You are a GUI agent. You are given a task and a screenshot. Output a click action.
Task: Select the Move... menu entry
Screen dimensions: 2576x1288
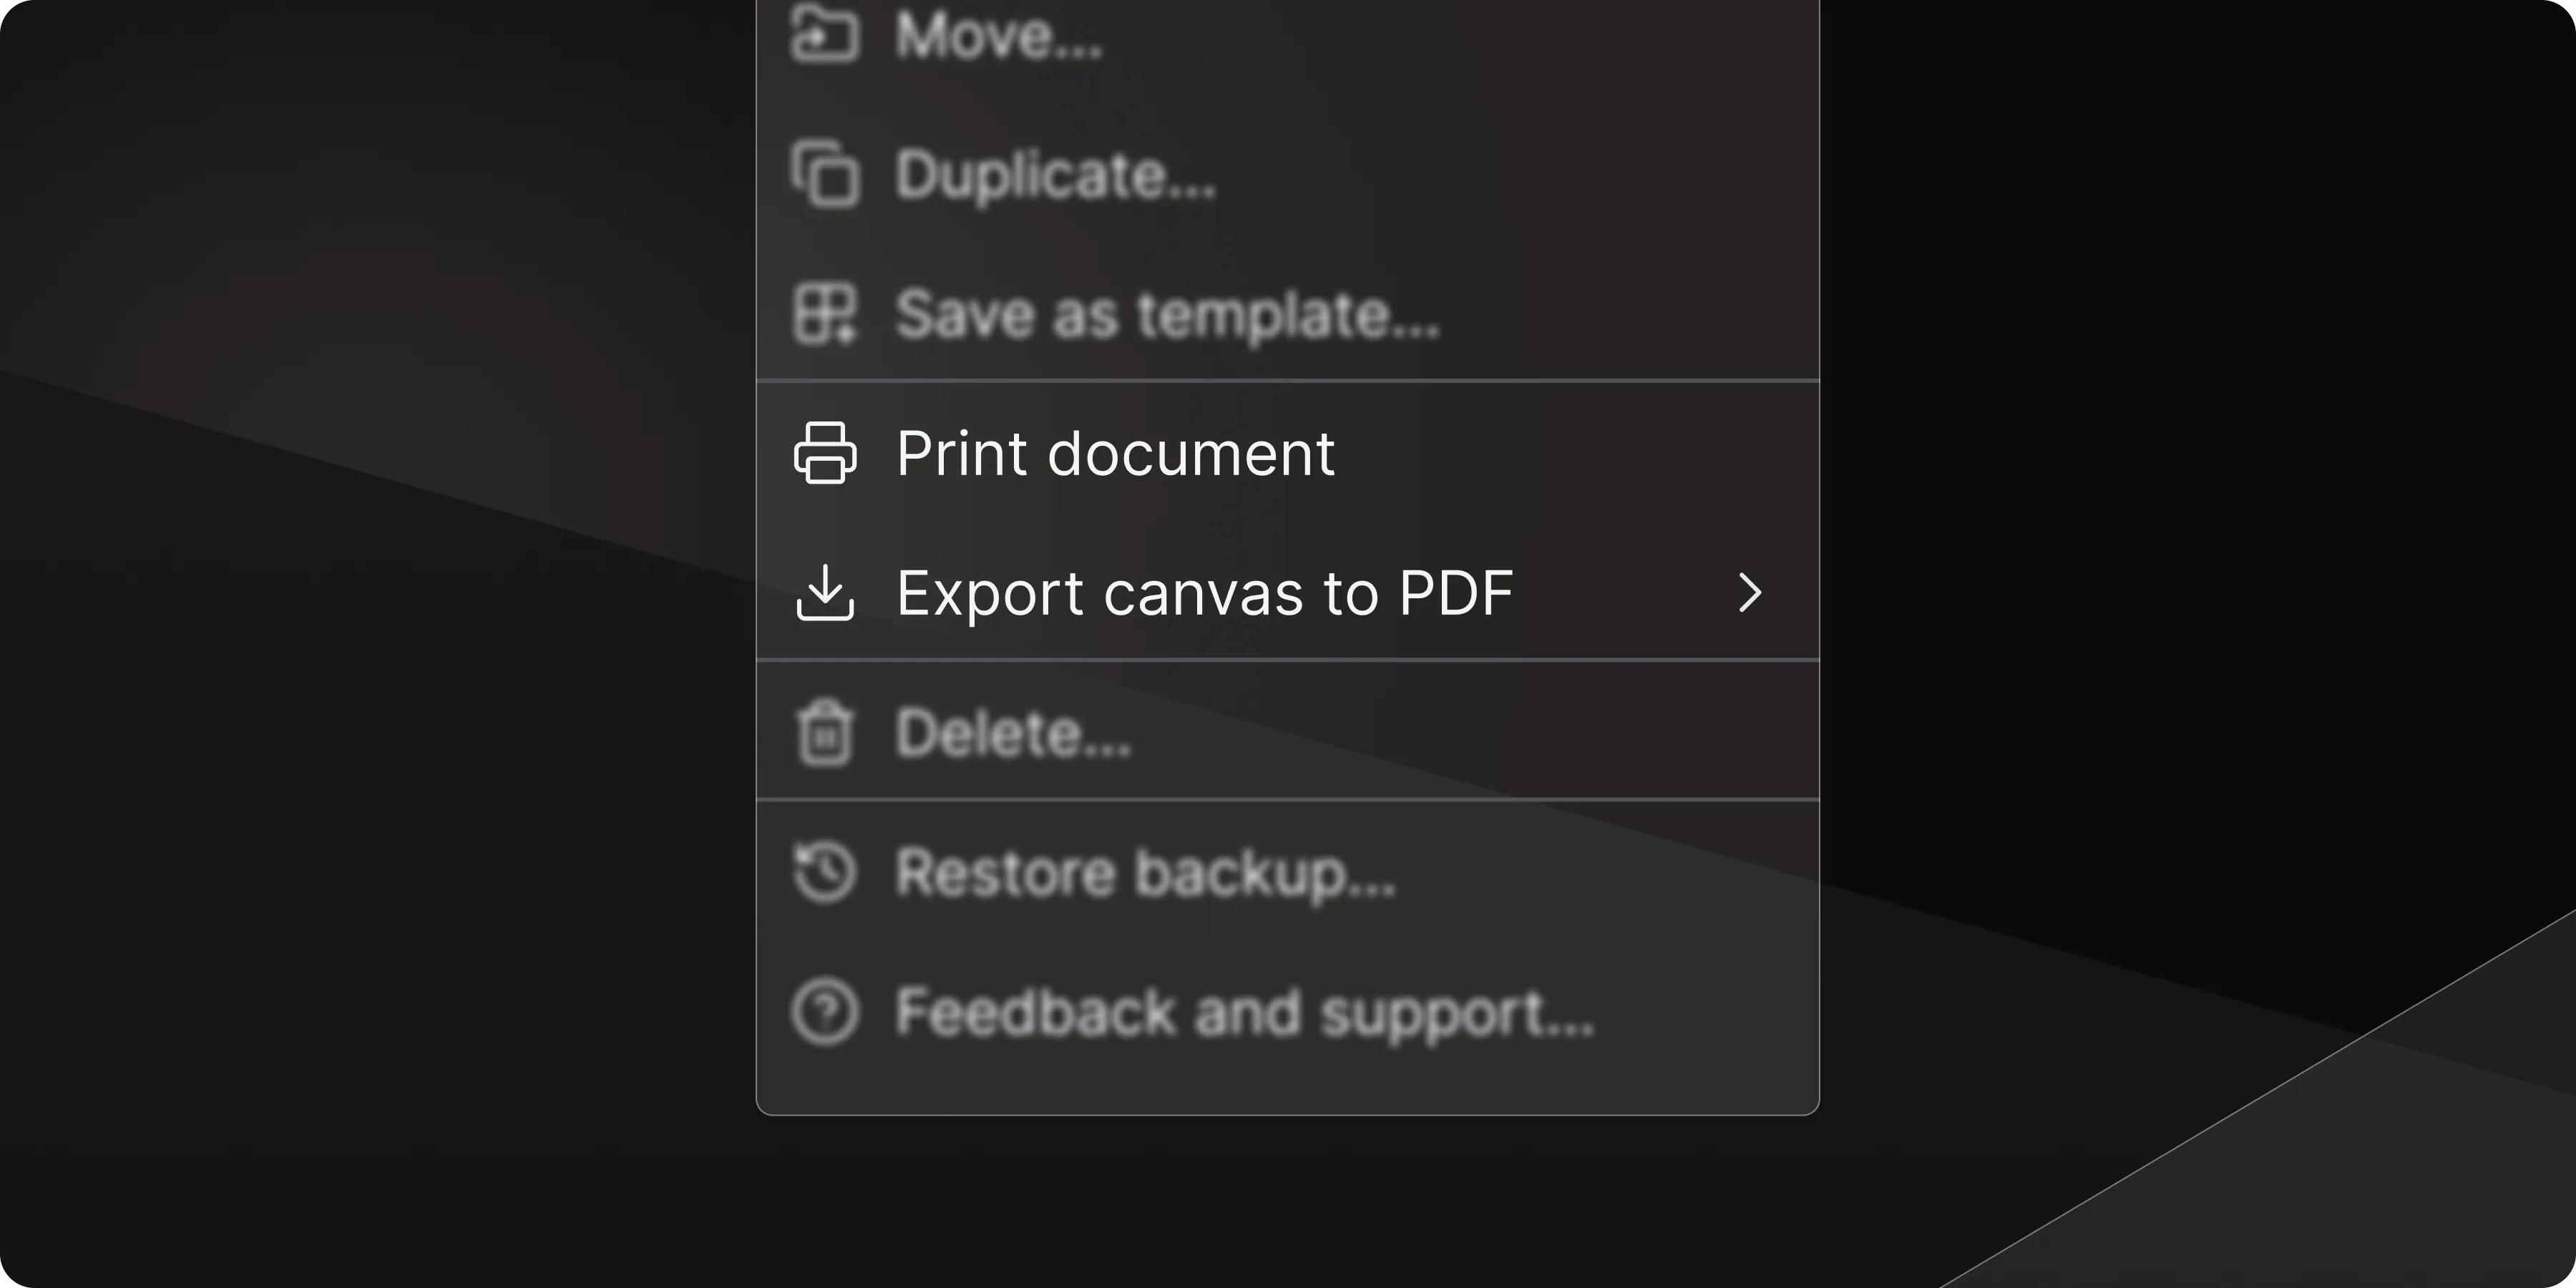[x=998, y=33]
